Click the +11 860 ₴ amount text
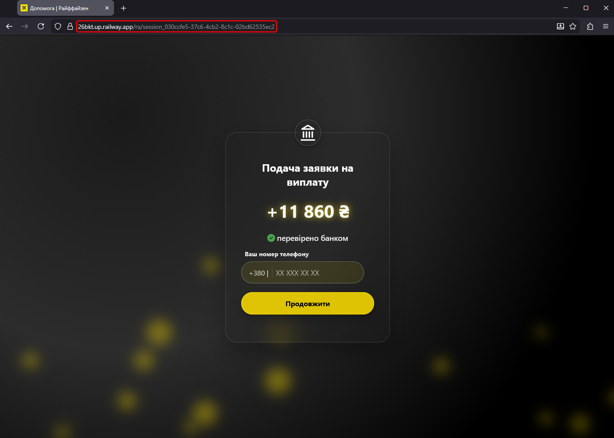The image size is (614, 438). click(308, 212)
